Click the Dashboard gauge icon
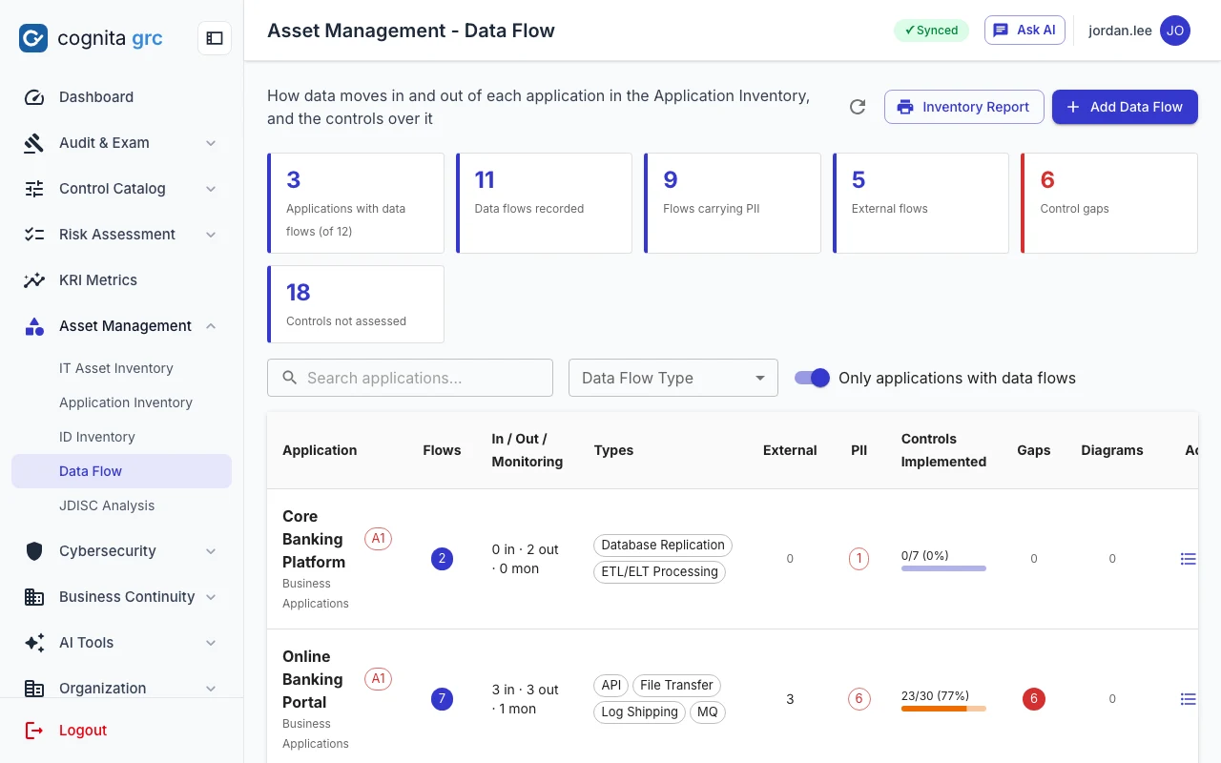 (34, 97)
